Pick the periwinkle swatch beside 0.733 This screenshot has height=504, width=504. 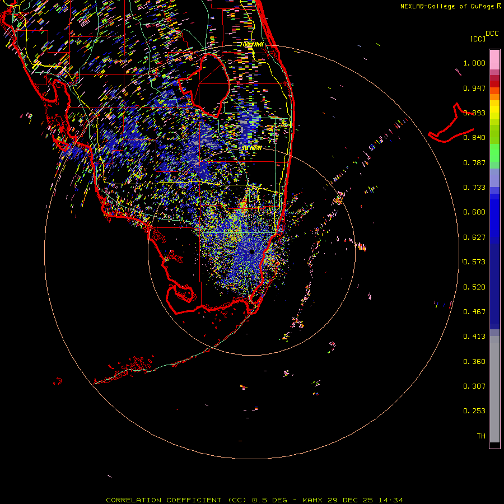(x=494, y=178)
